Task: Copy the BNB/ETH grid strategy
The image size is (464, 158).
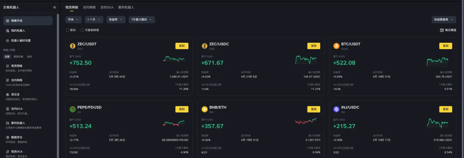Action: [x=314, y=109]
